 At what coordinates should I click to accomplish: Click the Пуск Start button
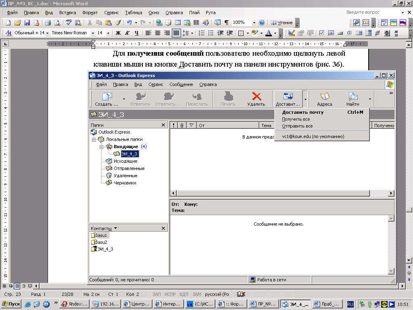tap(11, 304)
